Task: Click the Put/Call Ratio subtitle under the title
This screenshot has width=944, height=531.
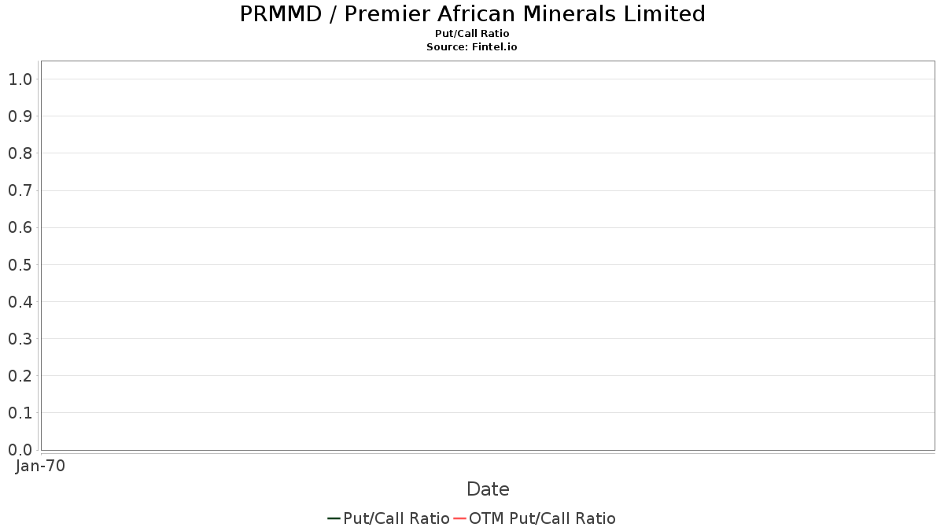Action: 472,34
